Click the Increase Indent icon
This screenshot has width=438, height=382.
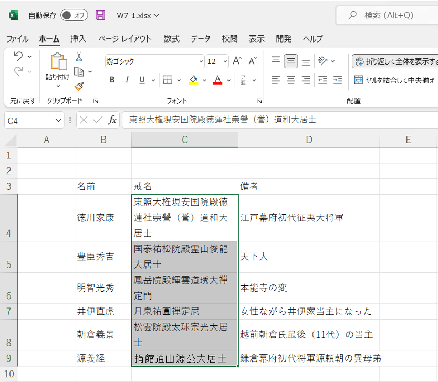pos(337,80)
